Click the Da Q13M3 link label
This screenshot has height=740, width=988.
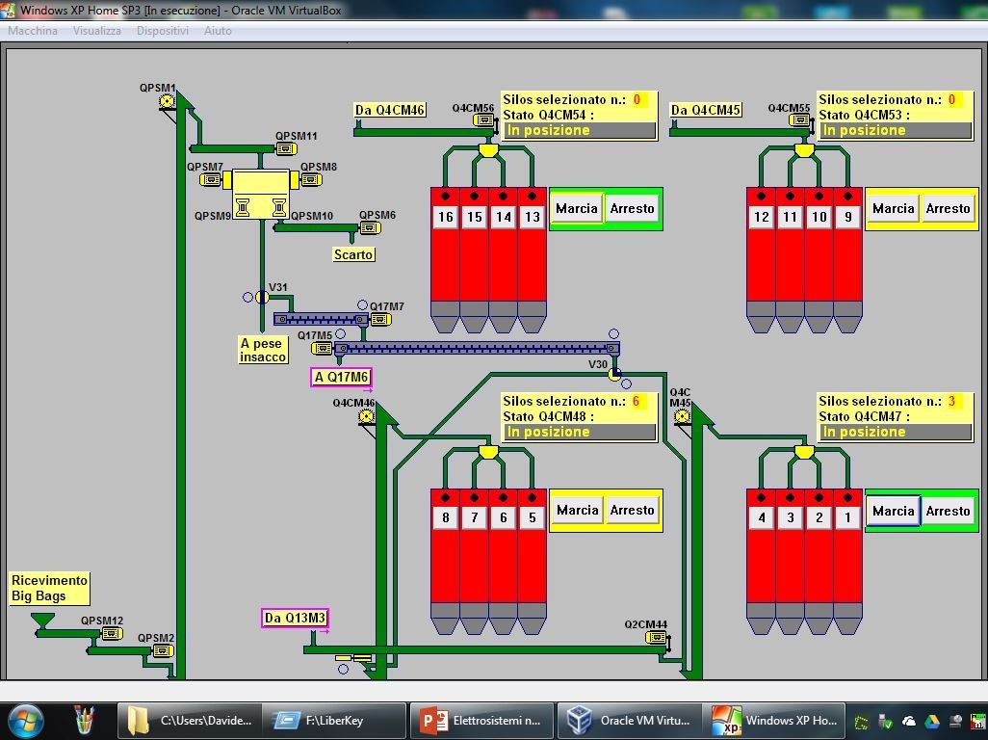(295, 618)
